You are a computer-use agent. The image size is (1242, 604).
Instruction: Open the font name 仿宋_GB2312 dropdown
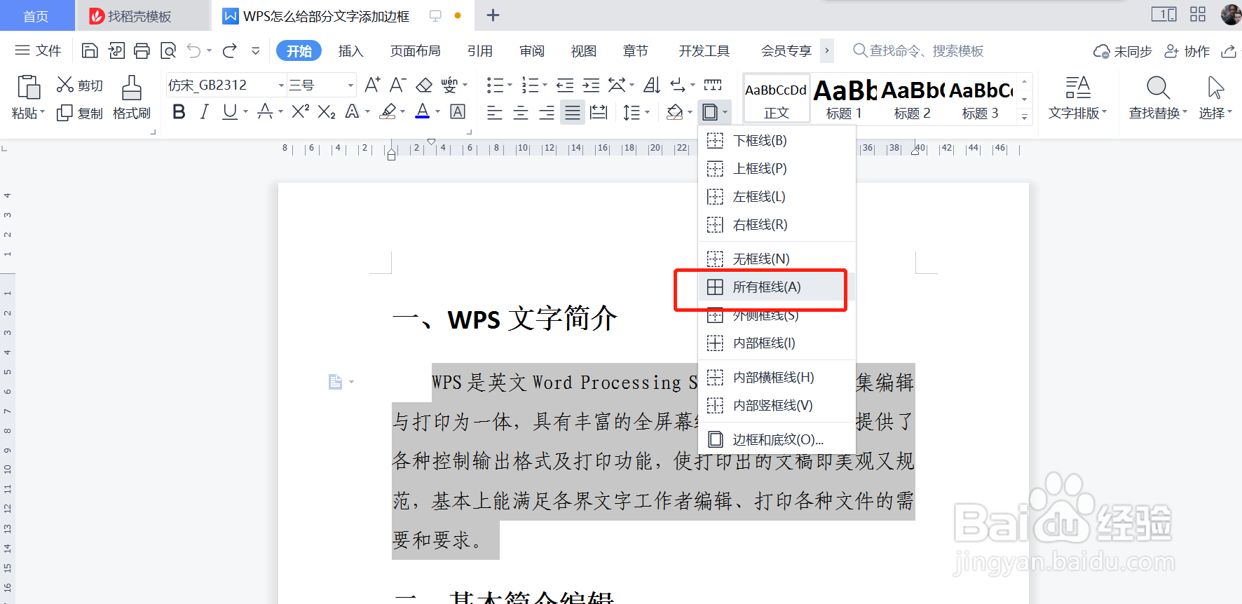coord(281,85)
